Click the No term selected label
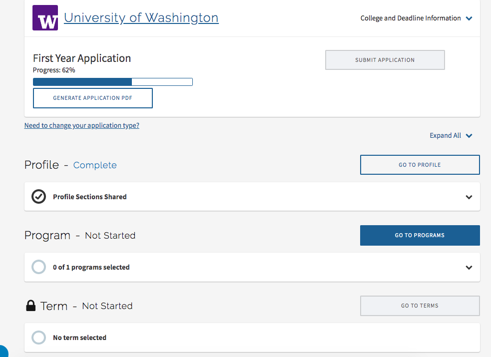This screenshot has width=491, height=357. (79, 338)
